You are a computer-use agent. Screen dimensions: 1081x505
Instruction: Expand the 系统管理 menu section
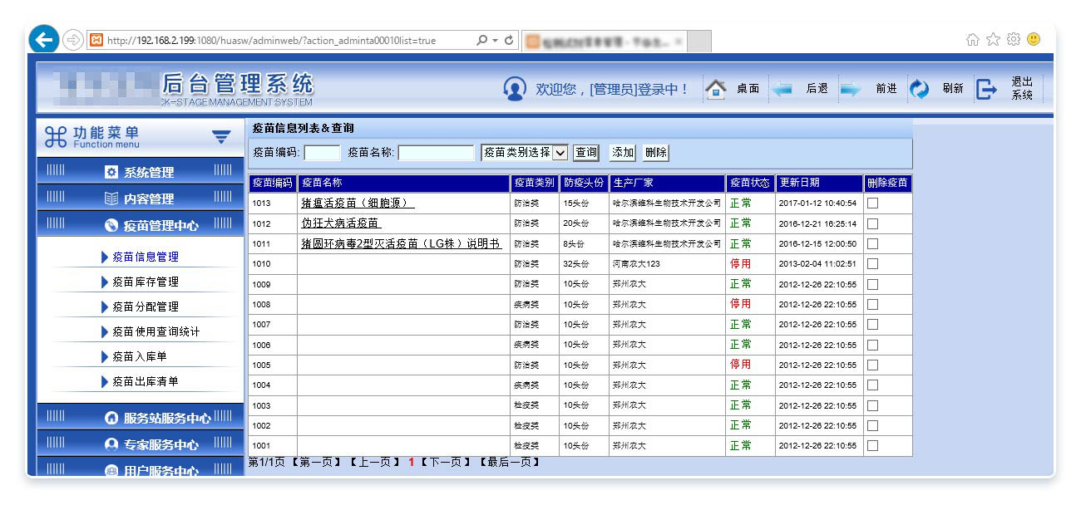click(x=141, y=172)
